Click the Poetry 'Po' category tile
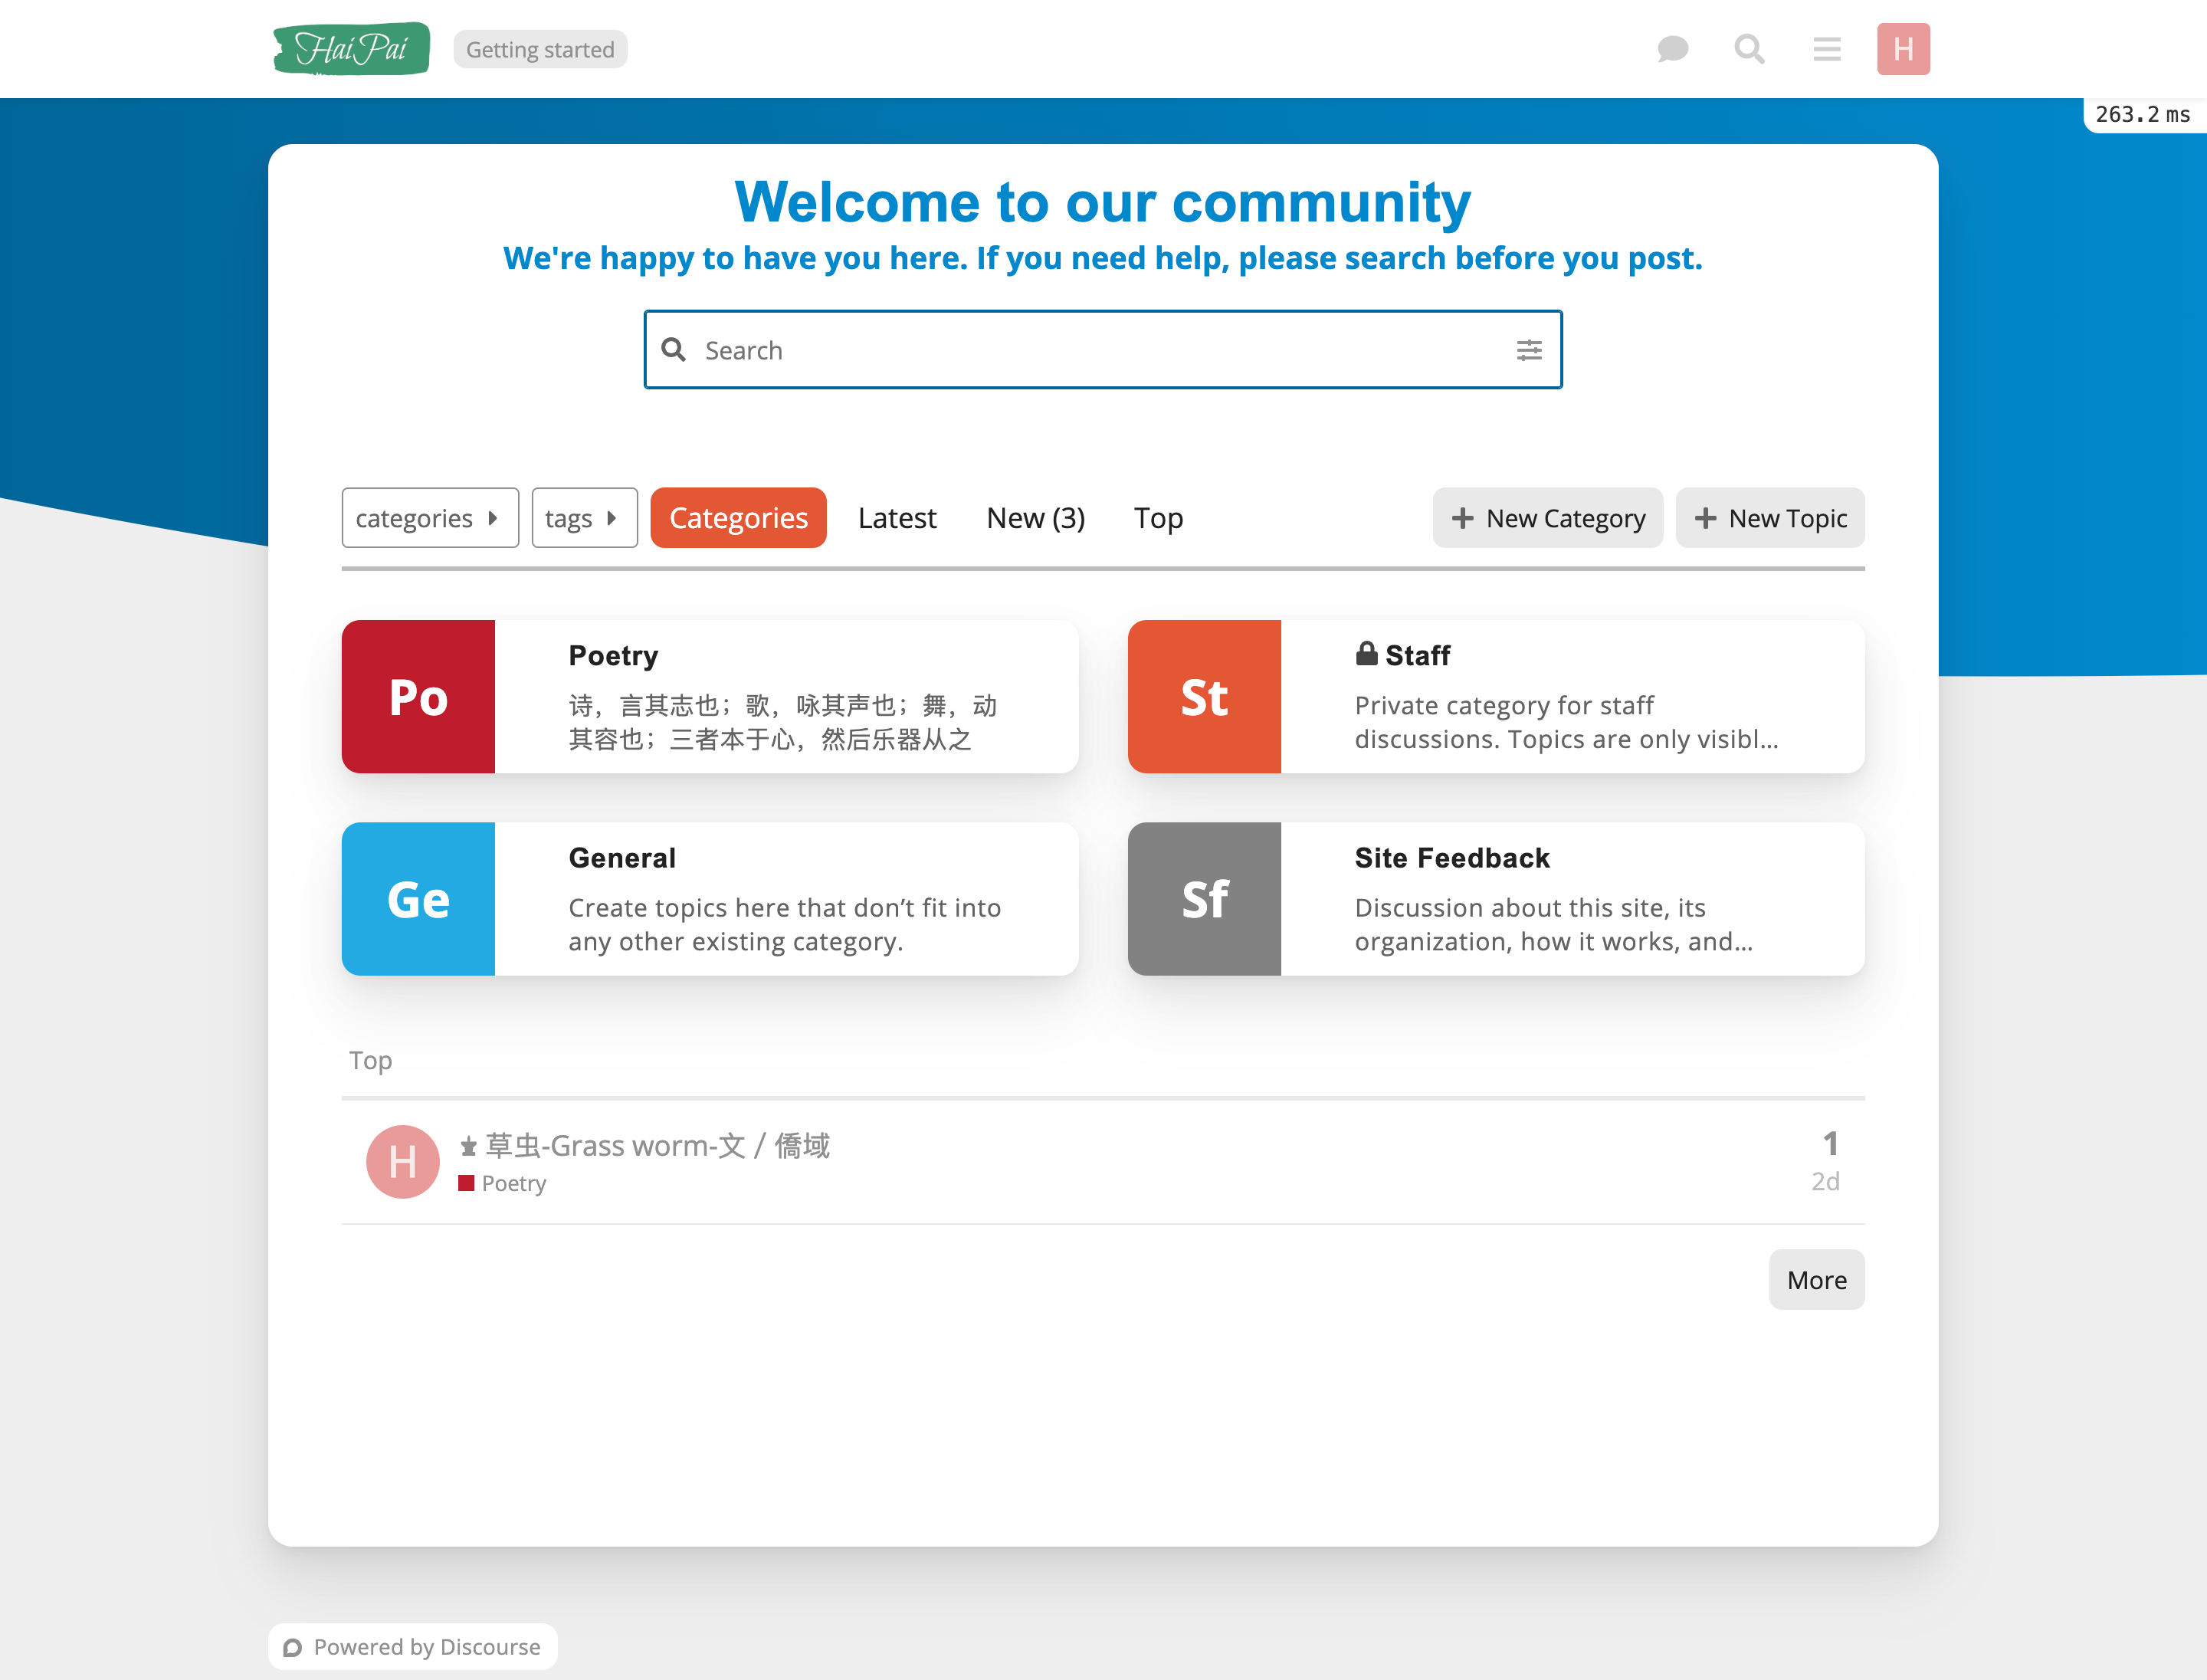Screen dimensions: 2207x1680 click(x=418, y=697)
